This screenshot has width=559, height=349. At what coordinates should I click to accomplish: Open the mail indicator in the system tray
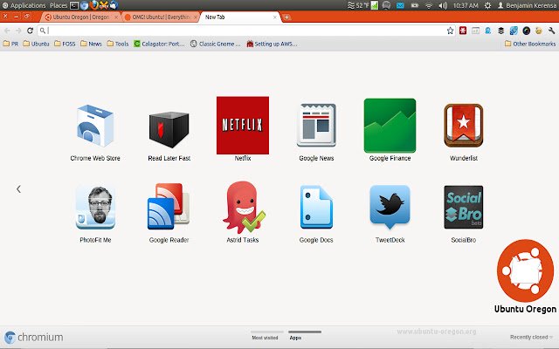[x=400, y=5]
